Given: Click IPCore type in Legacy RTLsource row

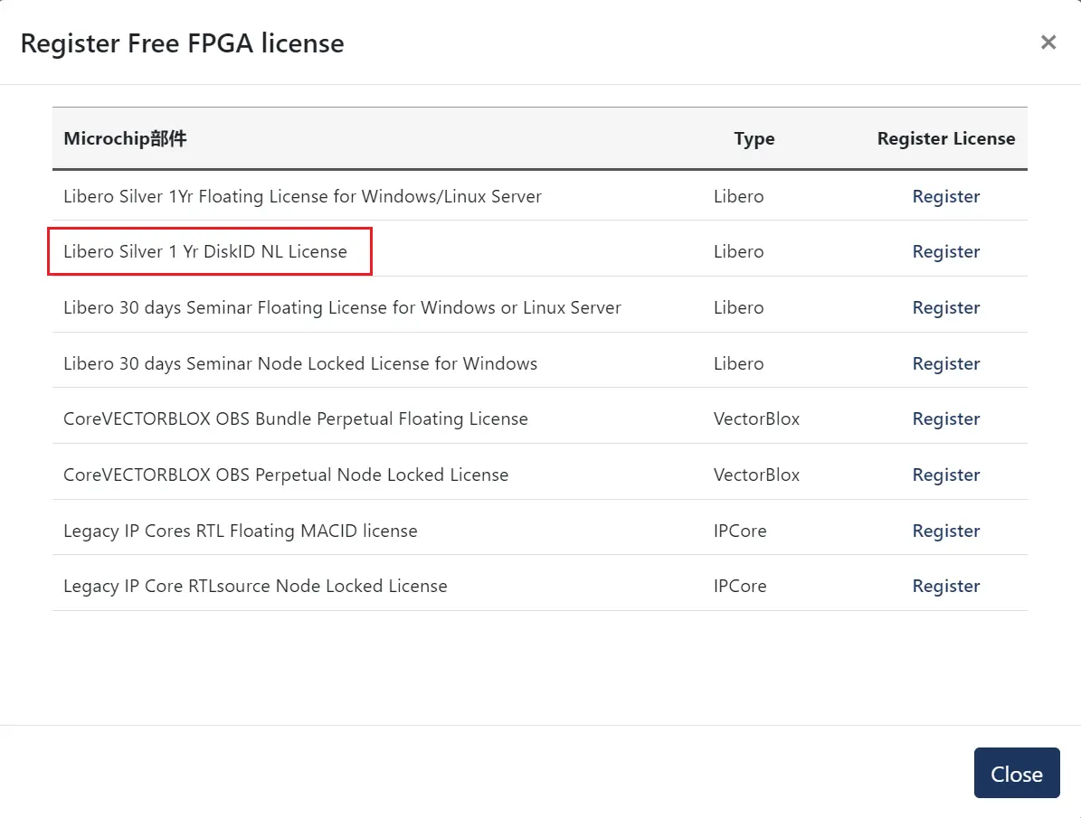Looking at the screenshot, I should (739, 586).
